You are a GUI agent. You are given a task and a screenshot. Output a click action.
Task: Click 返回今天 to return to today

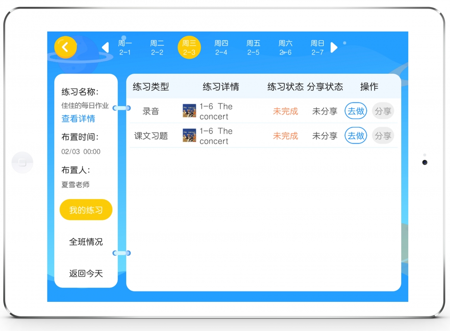click(x=86, y=274)
